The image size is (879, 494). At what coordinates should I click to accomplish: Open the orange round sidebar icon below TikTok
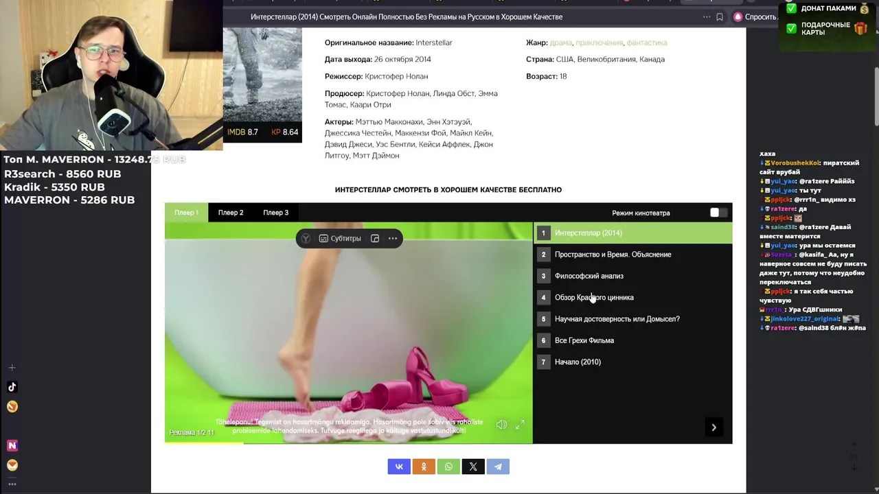point(12,406)
